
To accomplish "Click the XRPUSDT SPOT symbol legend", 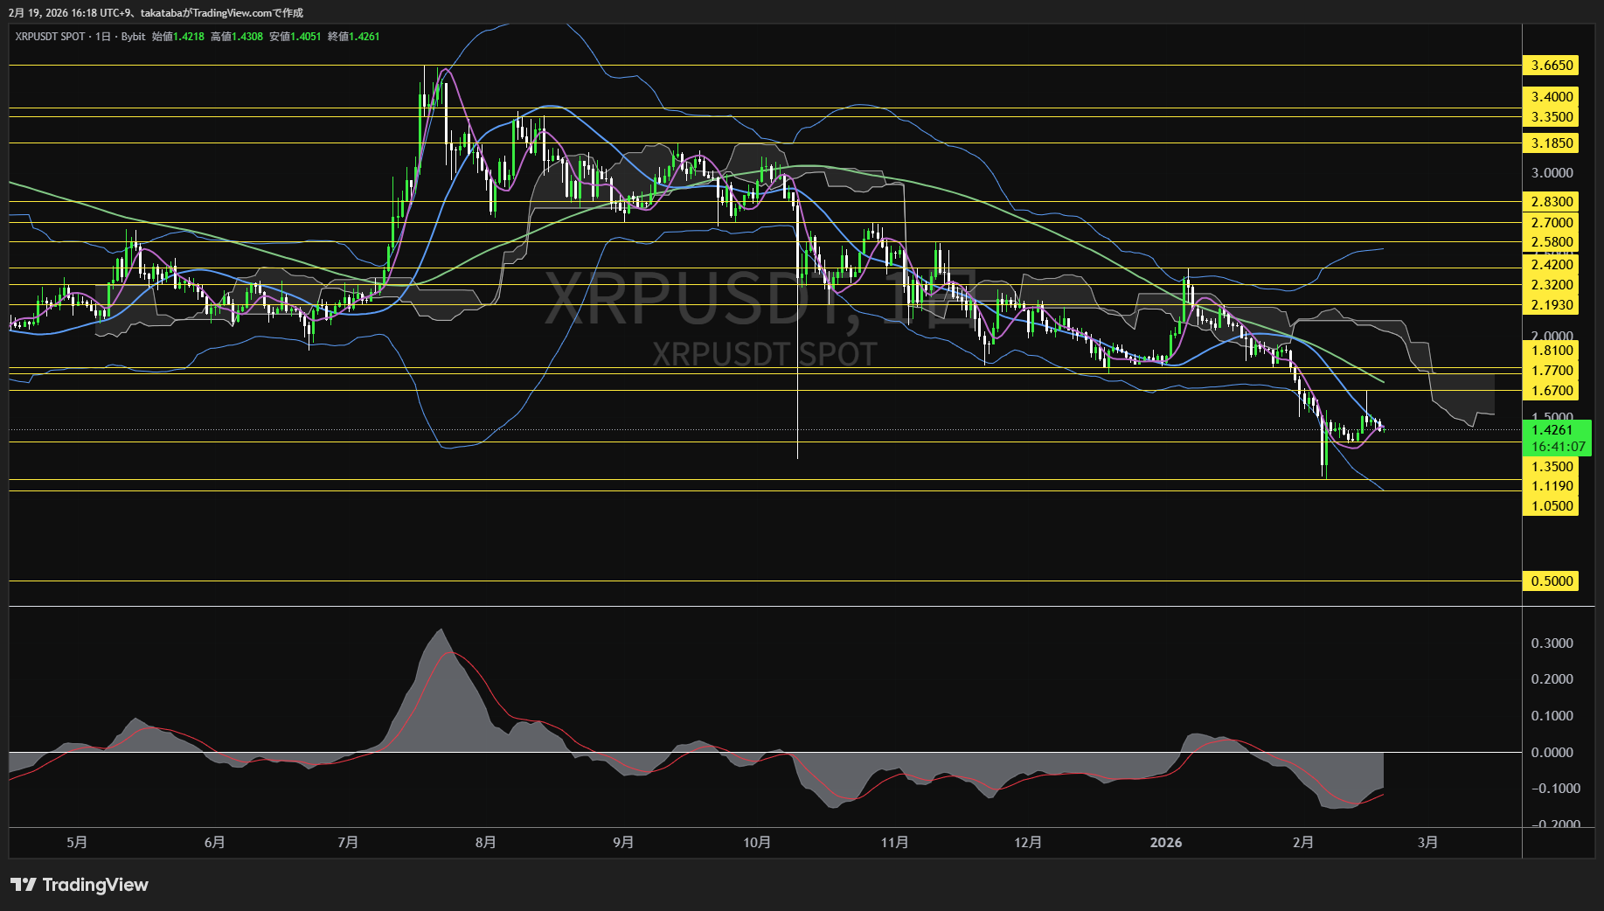I will [x=50, y=37].
